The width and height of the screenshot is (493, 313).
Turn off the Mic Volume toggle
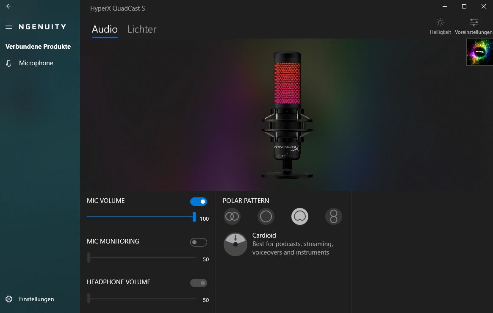click(198, 202)
